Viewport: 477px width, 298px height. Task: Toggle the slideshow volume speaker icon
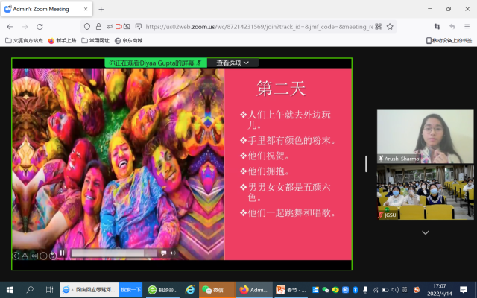click(x=173, y=253)
